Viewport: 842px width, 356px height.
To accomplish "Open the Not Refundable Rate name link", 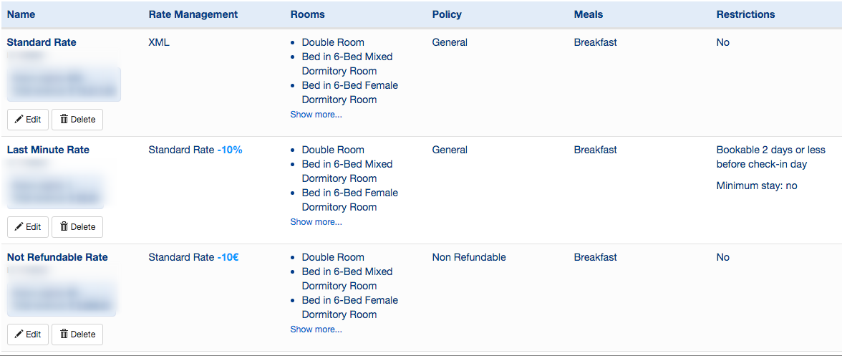I will (57, 257).
